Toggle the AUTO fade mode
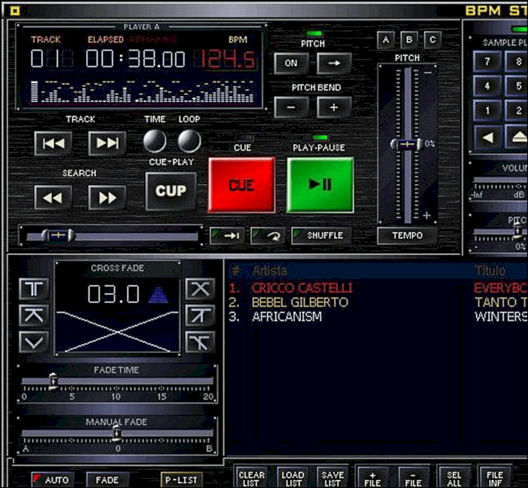Screen dimensions: 528x488 (53, 480)
